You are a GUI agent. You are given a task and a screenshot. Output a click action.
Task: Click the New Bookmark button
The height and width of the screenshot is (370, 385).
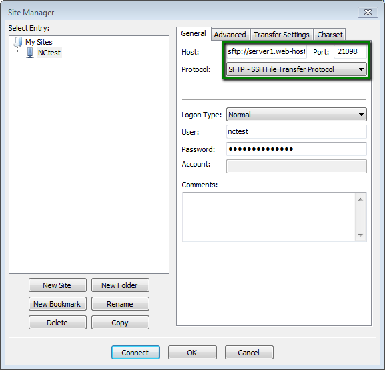(x=57, y=304)
